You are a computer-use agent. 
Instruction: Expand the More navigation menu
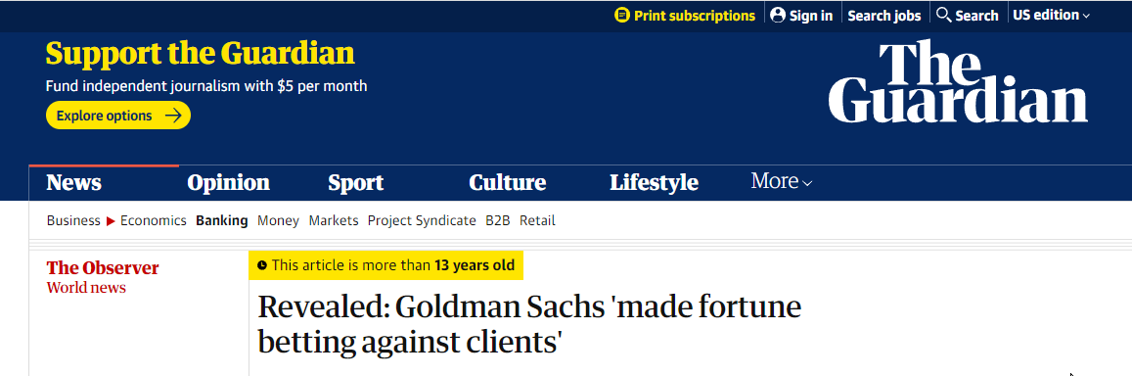pos(781,181)
